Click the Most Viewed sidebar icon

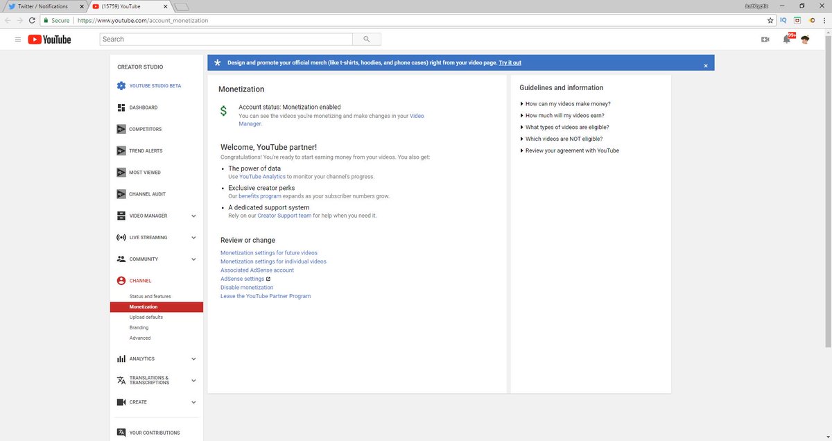[x=121, y=172]
